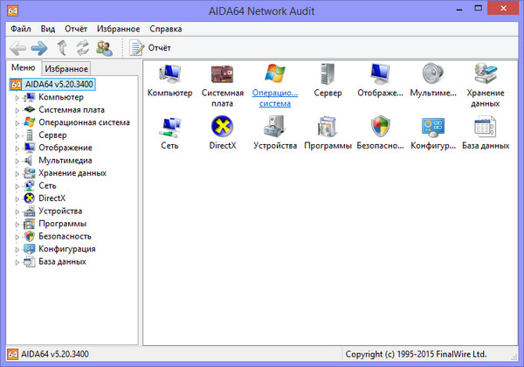The image size is (524, 367).
Task: Open the Сервер icon in main panel
Action: click(328, 75)
